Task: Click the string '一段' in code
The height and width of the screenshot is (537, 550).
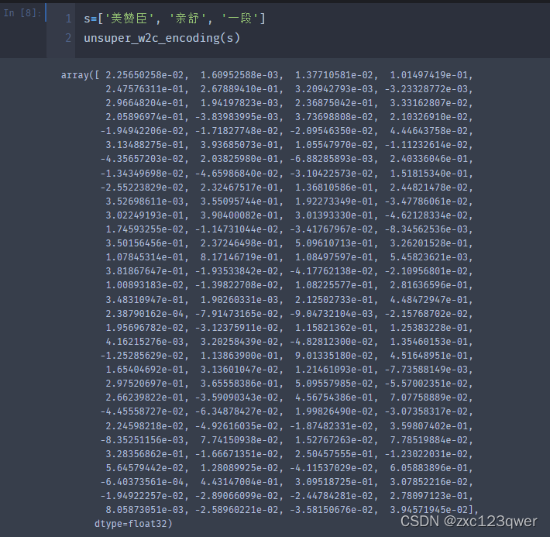Action: tap(240, 19)
